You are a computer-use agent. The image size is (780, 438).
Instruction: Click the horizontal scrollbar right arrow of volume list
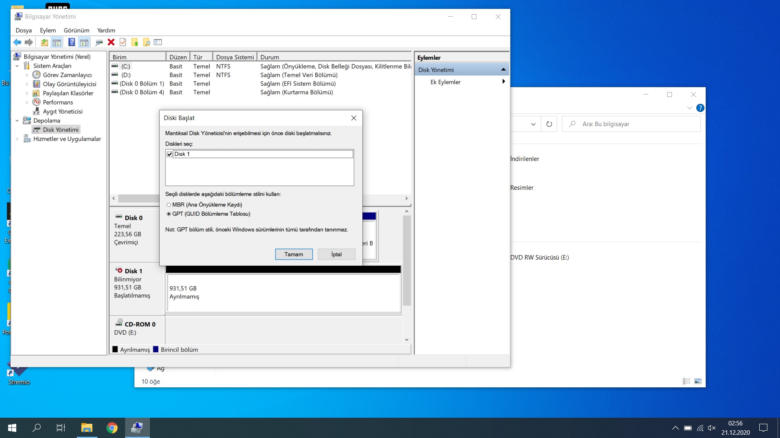406,198
